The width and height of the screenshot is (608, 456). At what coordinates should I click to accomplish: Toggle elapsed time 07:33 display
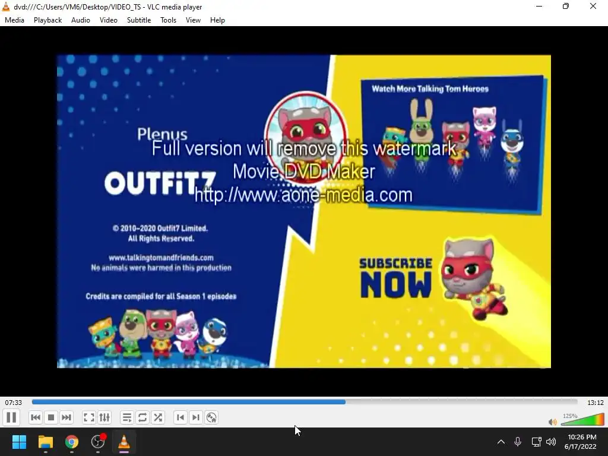(x=13, y=403)
